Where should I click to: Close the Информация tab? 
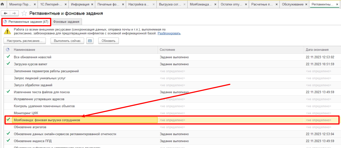coord(92,5)
